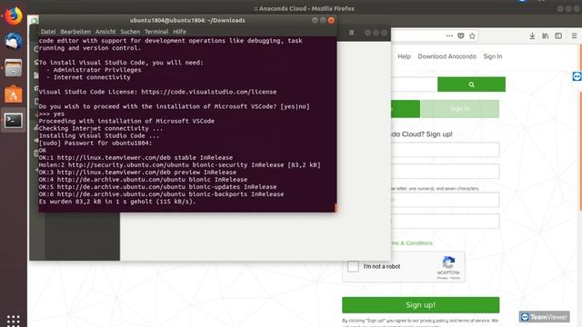Open the Firefox library icon
Image resolution: width=582 pixels, height=327 pixels.
(x=546, y=36)
